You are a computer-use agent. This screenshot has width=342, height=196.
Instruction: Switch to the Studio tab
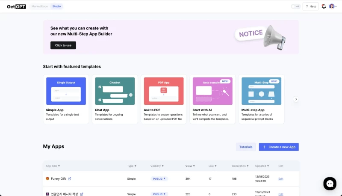[x=56, y=6]
